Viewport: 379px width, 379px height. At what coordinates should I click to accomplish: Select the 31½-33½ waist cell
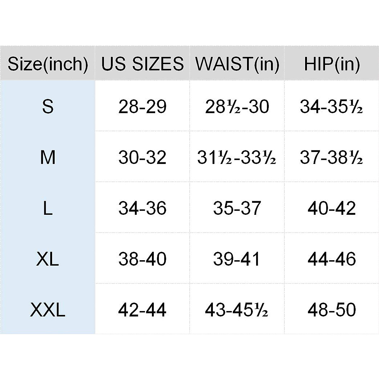(237, 157)
